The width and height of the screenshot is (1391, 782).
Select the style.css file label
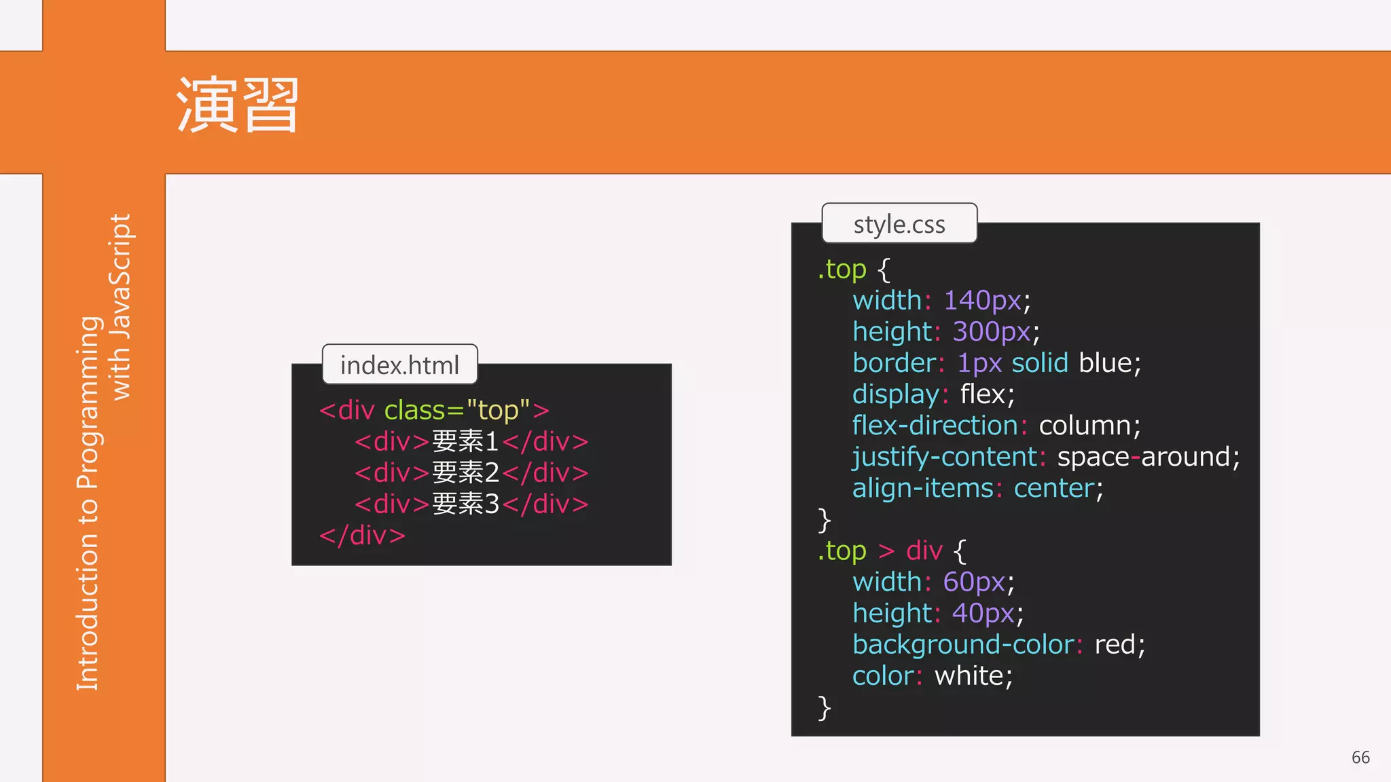click(x=899, y=223)
